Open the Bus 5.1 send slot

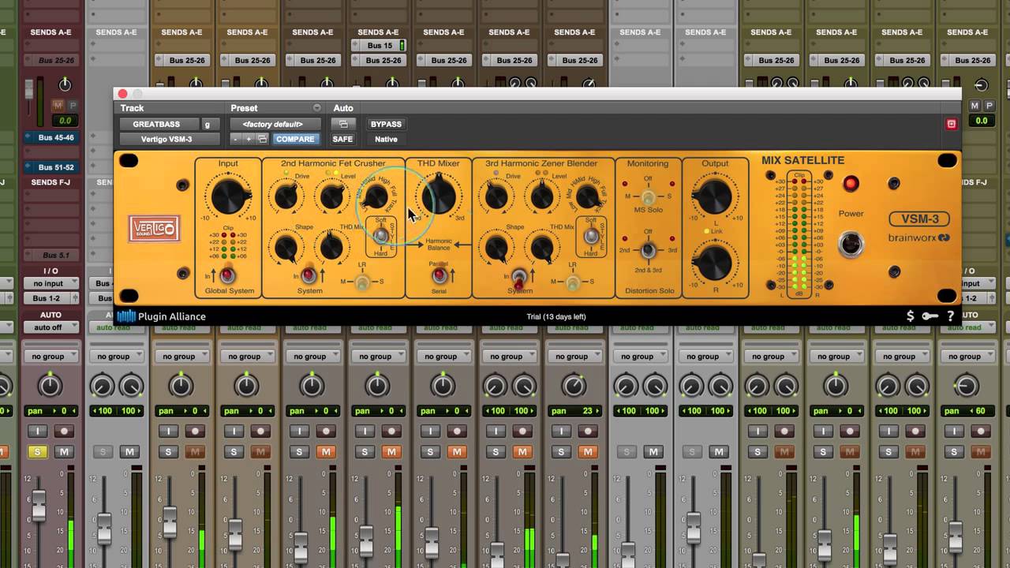50,256
